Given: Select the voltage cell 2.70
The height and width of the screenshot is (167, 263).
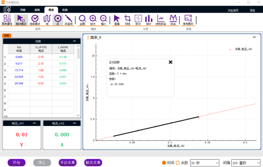Looking at the screenshot, I should (41, 57).
